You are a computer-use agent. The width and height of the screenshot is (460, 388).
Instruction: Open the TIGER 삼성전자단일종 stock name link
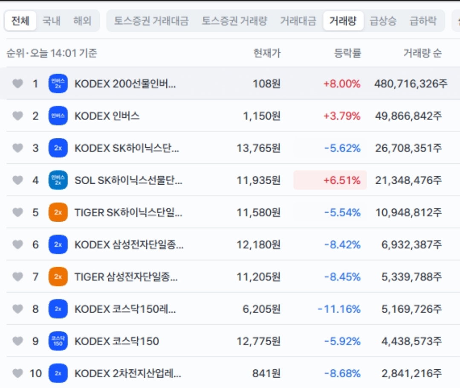126,277
